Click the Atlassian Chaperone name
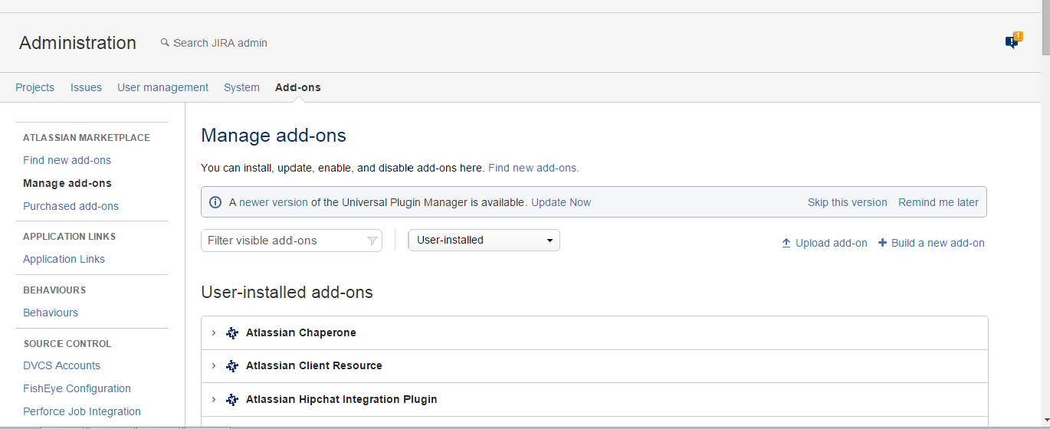Screen dimensions: 1050x429 [x=300, y=332]
